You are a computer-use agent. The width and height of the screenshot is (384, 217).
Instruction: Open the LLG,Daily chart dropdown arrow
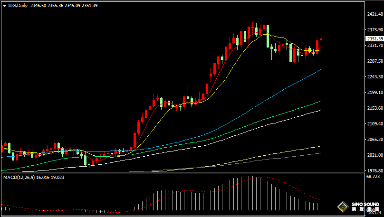click(x=4, y=5)
